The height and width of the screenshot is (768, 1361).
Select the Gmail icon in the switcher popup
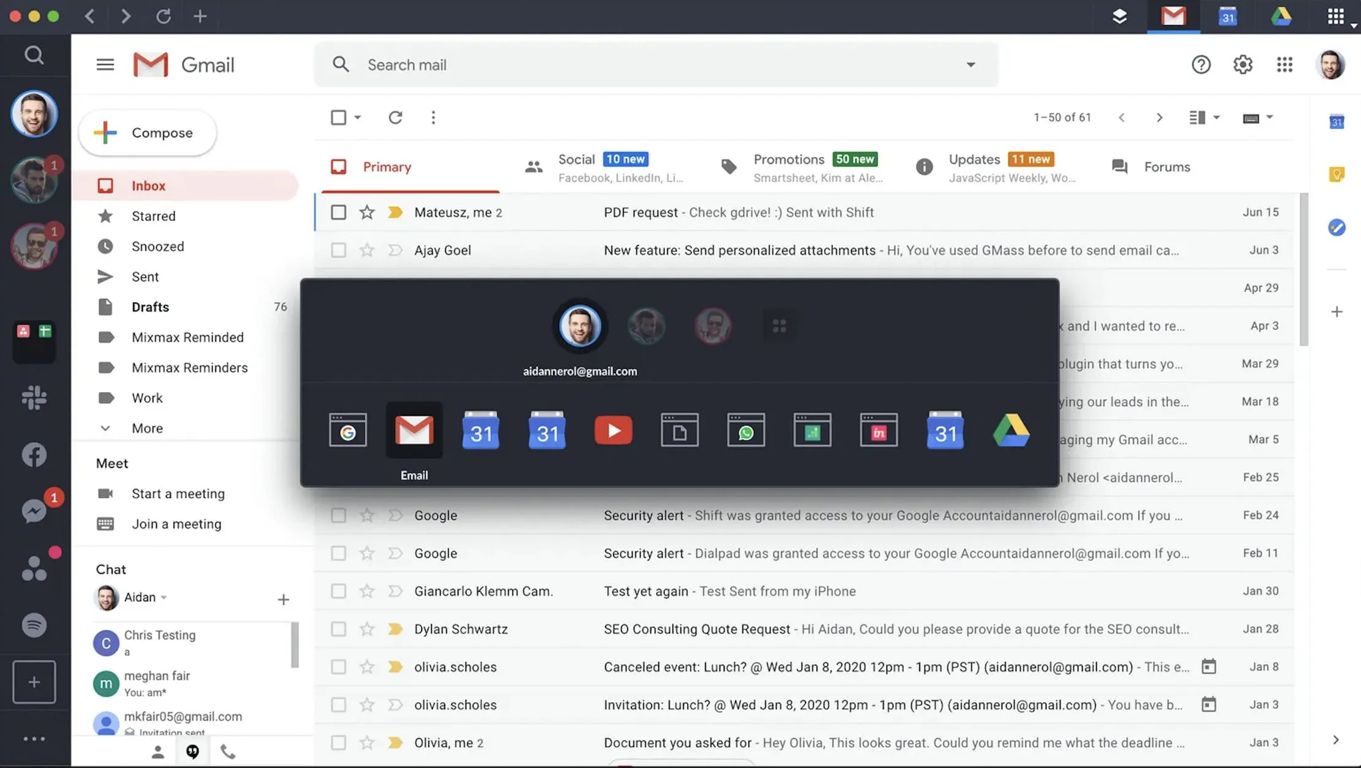pos(414,430)
